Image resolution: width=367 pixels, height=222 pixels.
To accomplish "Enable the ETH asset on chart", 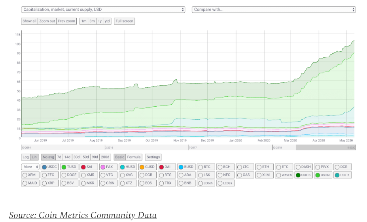I will (265, 167).
